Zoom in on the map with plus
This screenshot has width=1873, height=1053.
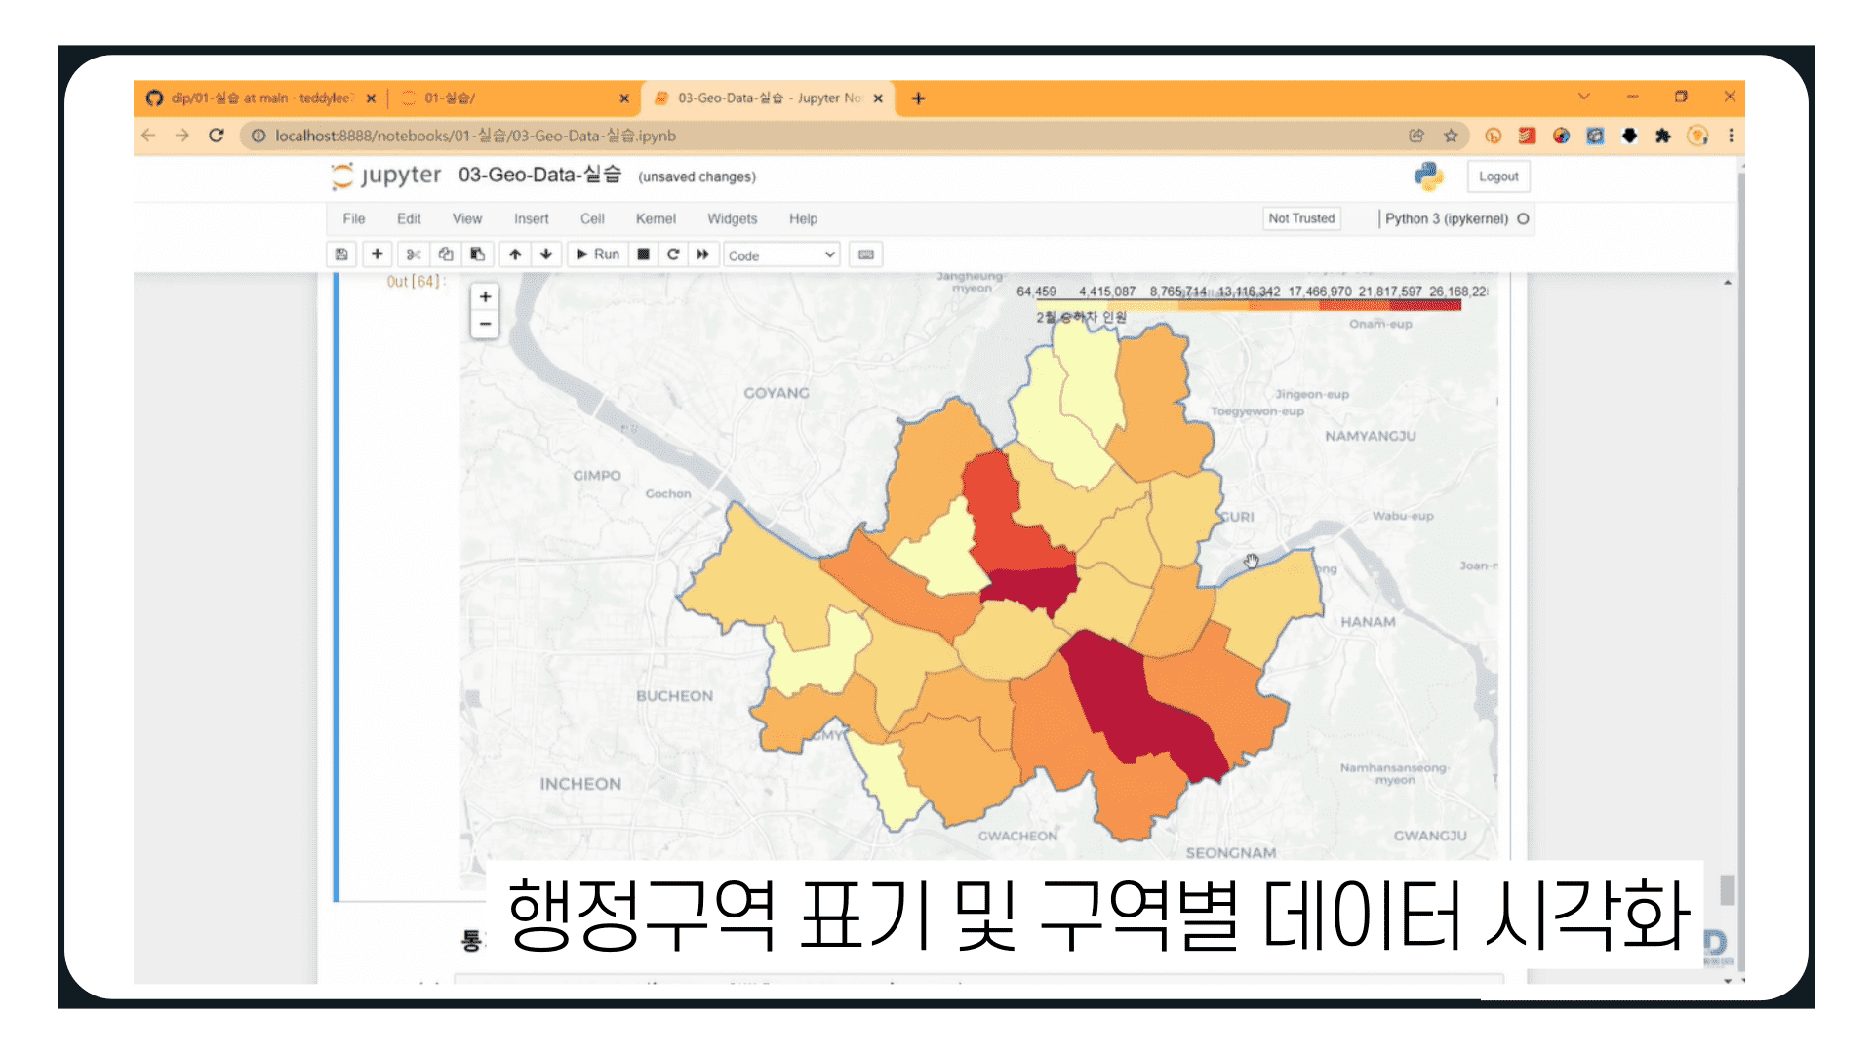[x=485, y=296]
